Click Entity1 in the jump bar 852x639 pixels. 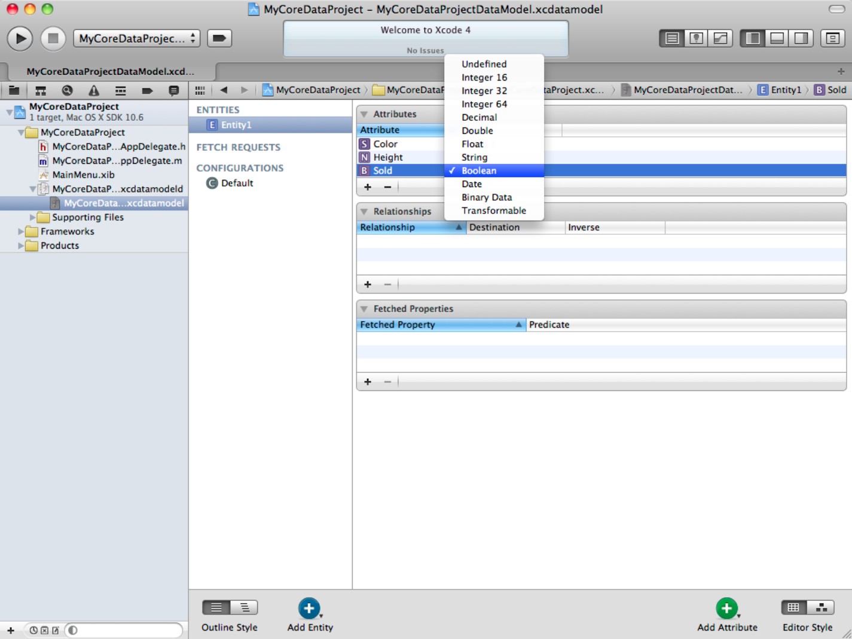[x=780, y=90]
